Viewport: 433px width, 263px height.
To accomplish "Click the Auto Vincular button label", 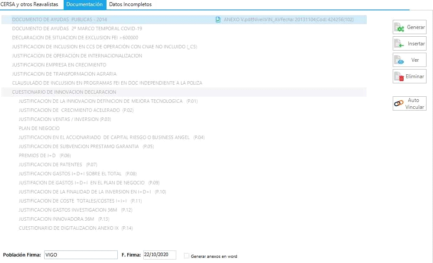I will point(414,104).
